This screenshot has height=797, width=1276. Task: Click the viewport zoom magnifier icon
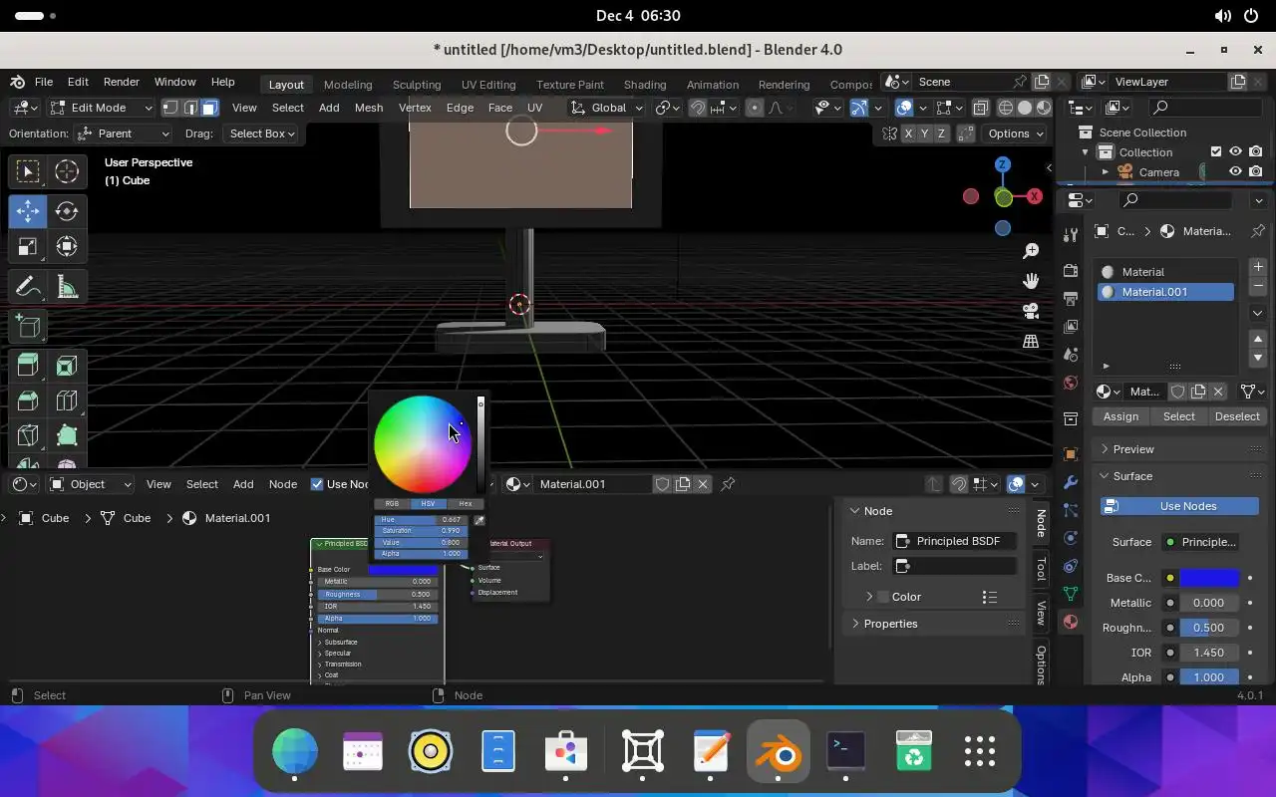click(1031, 251)
